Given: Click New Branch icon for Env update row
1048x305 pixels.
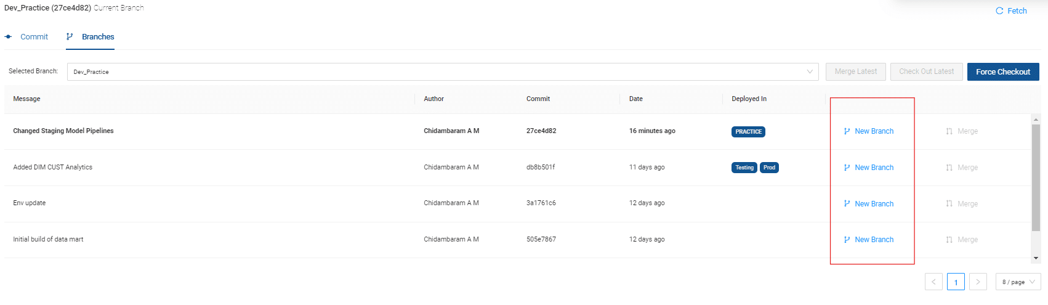Looking at the screenshot, I should (847, 204).
